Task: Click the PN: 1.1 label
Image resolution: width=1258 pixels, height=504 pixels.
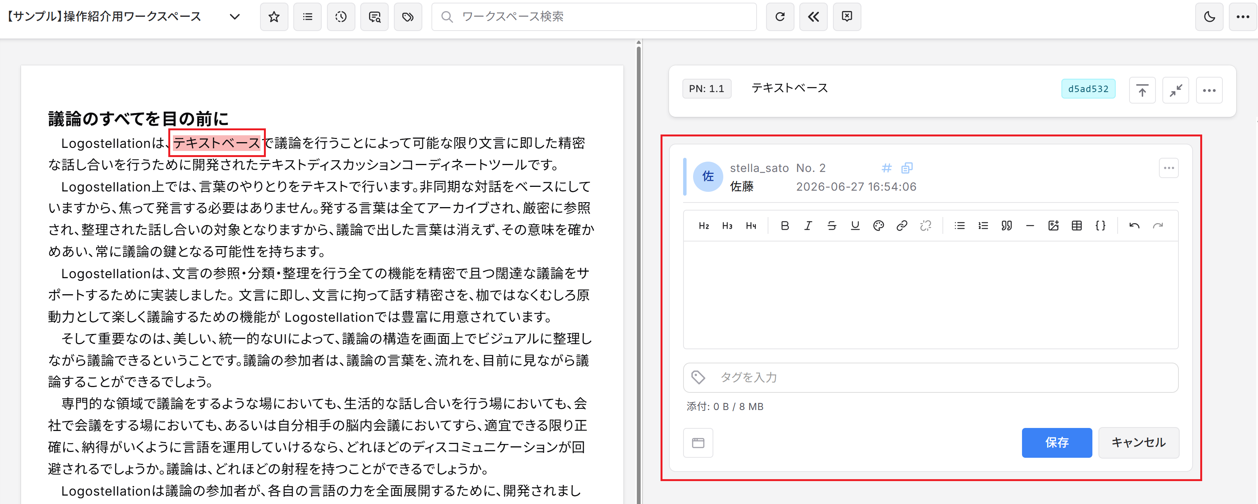Action: tap(707, 89)
